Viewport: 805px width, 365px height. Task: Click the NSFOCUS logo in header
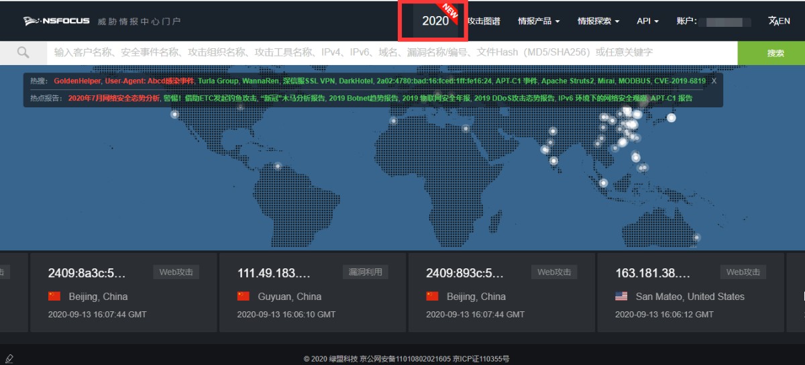point(56,21)
